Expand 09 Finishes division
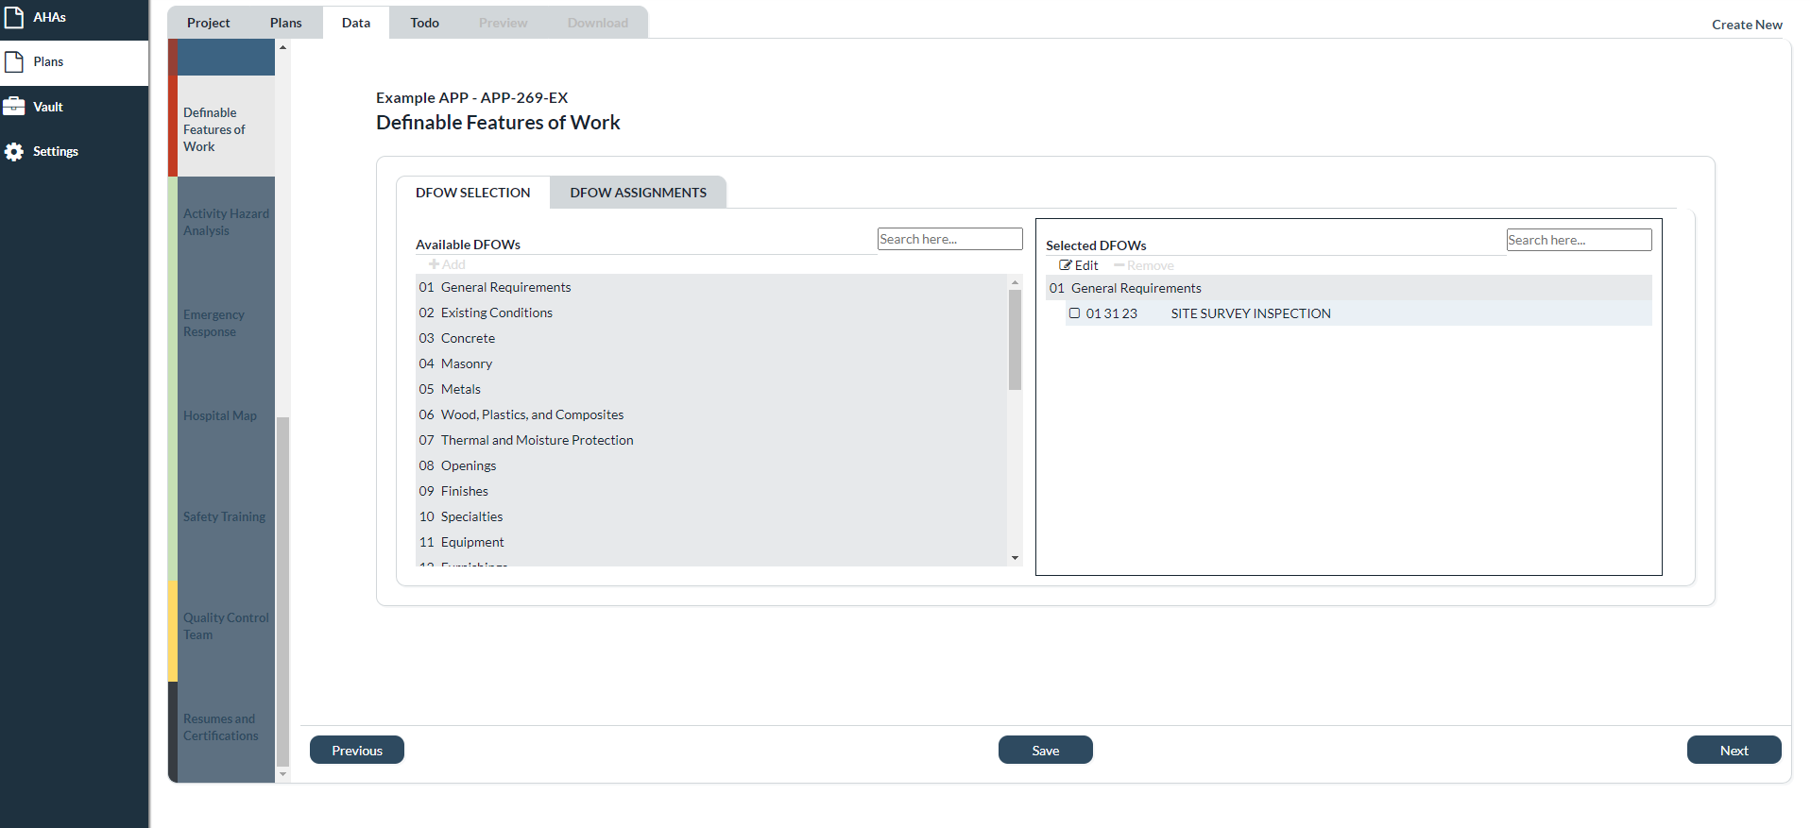1811x828 pixels. (711, 491)
